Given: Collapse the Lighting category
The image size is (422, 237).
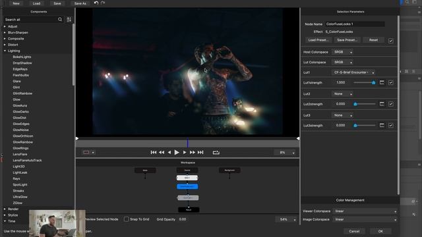Looking at the screenshot, I should coord(5,51).
